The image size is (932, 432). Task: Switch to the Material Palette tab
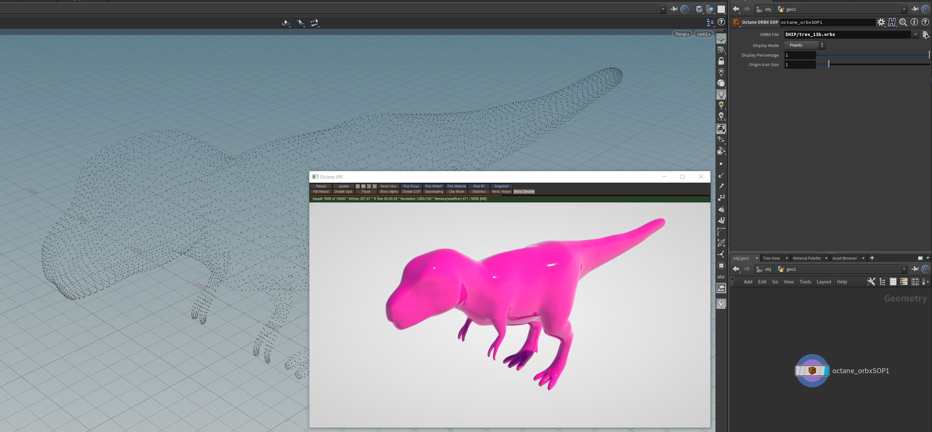click(x=806, y=258)
